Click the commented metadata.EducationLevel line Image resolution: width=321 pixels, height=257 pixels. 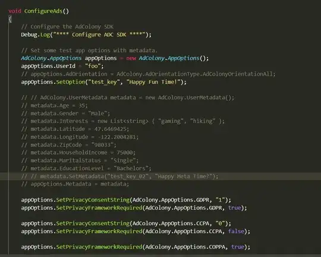pyautogui.click(x=86, y=168)
